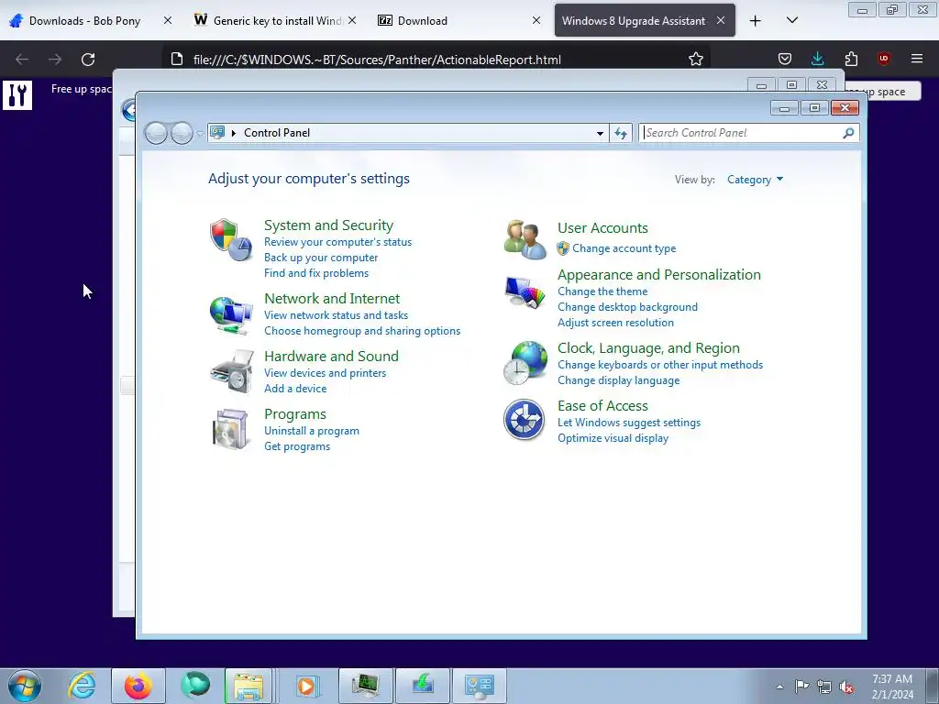
Task: Launch Internet Explorer from the taskbar
Action: click(82, 686)
